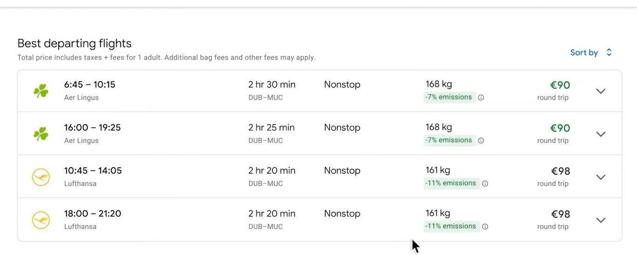Screen dimensions: 637x255
Task: Open emissions info icon for 10:45 Lufthansa flight
Action: pyautogui.click(x=485, y=183)
